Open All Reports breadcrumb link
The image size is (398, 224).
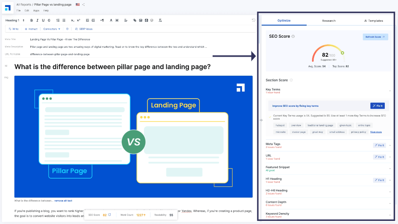coord(24,5)
